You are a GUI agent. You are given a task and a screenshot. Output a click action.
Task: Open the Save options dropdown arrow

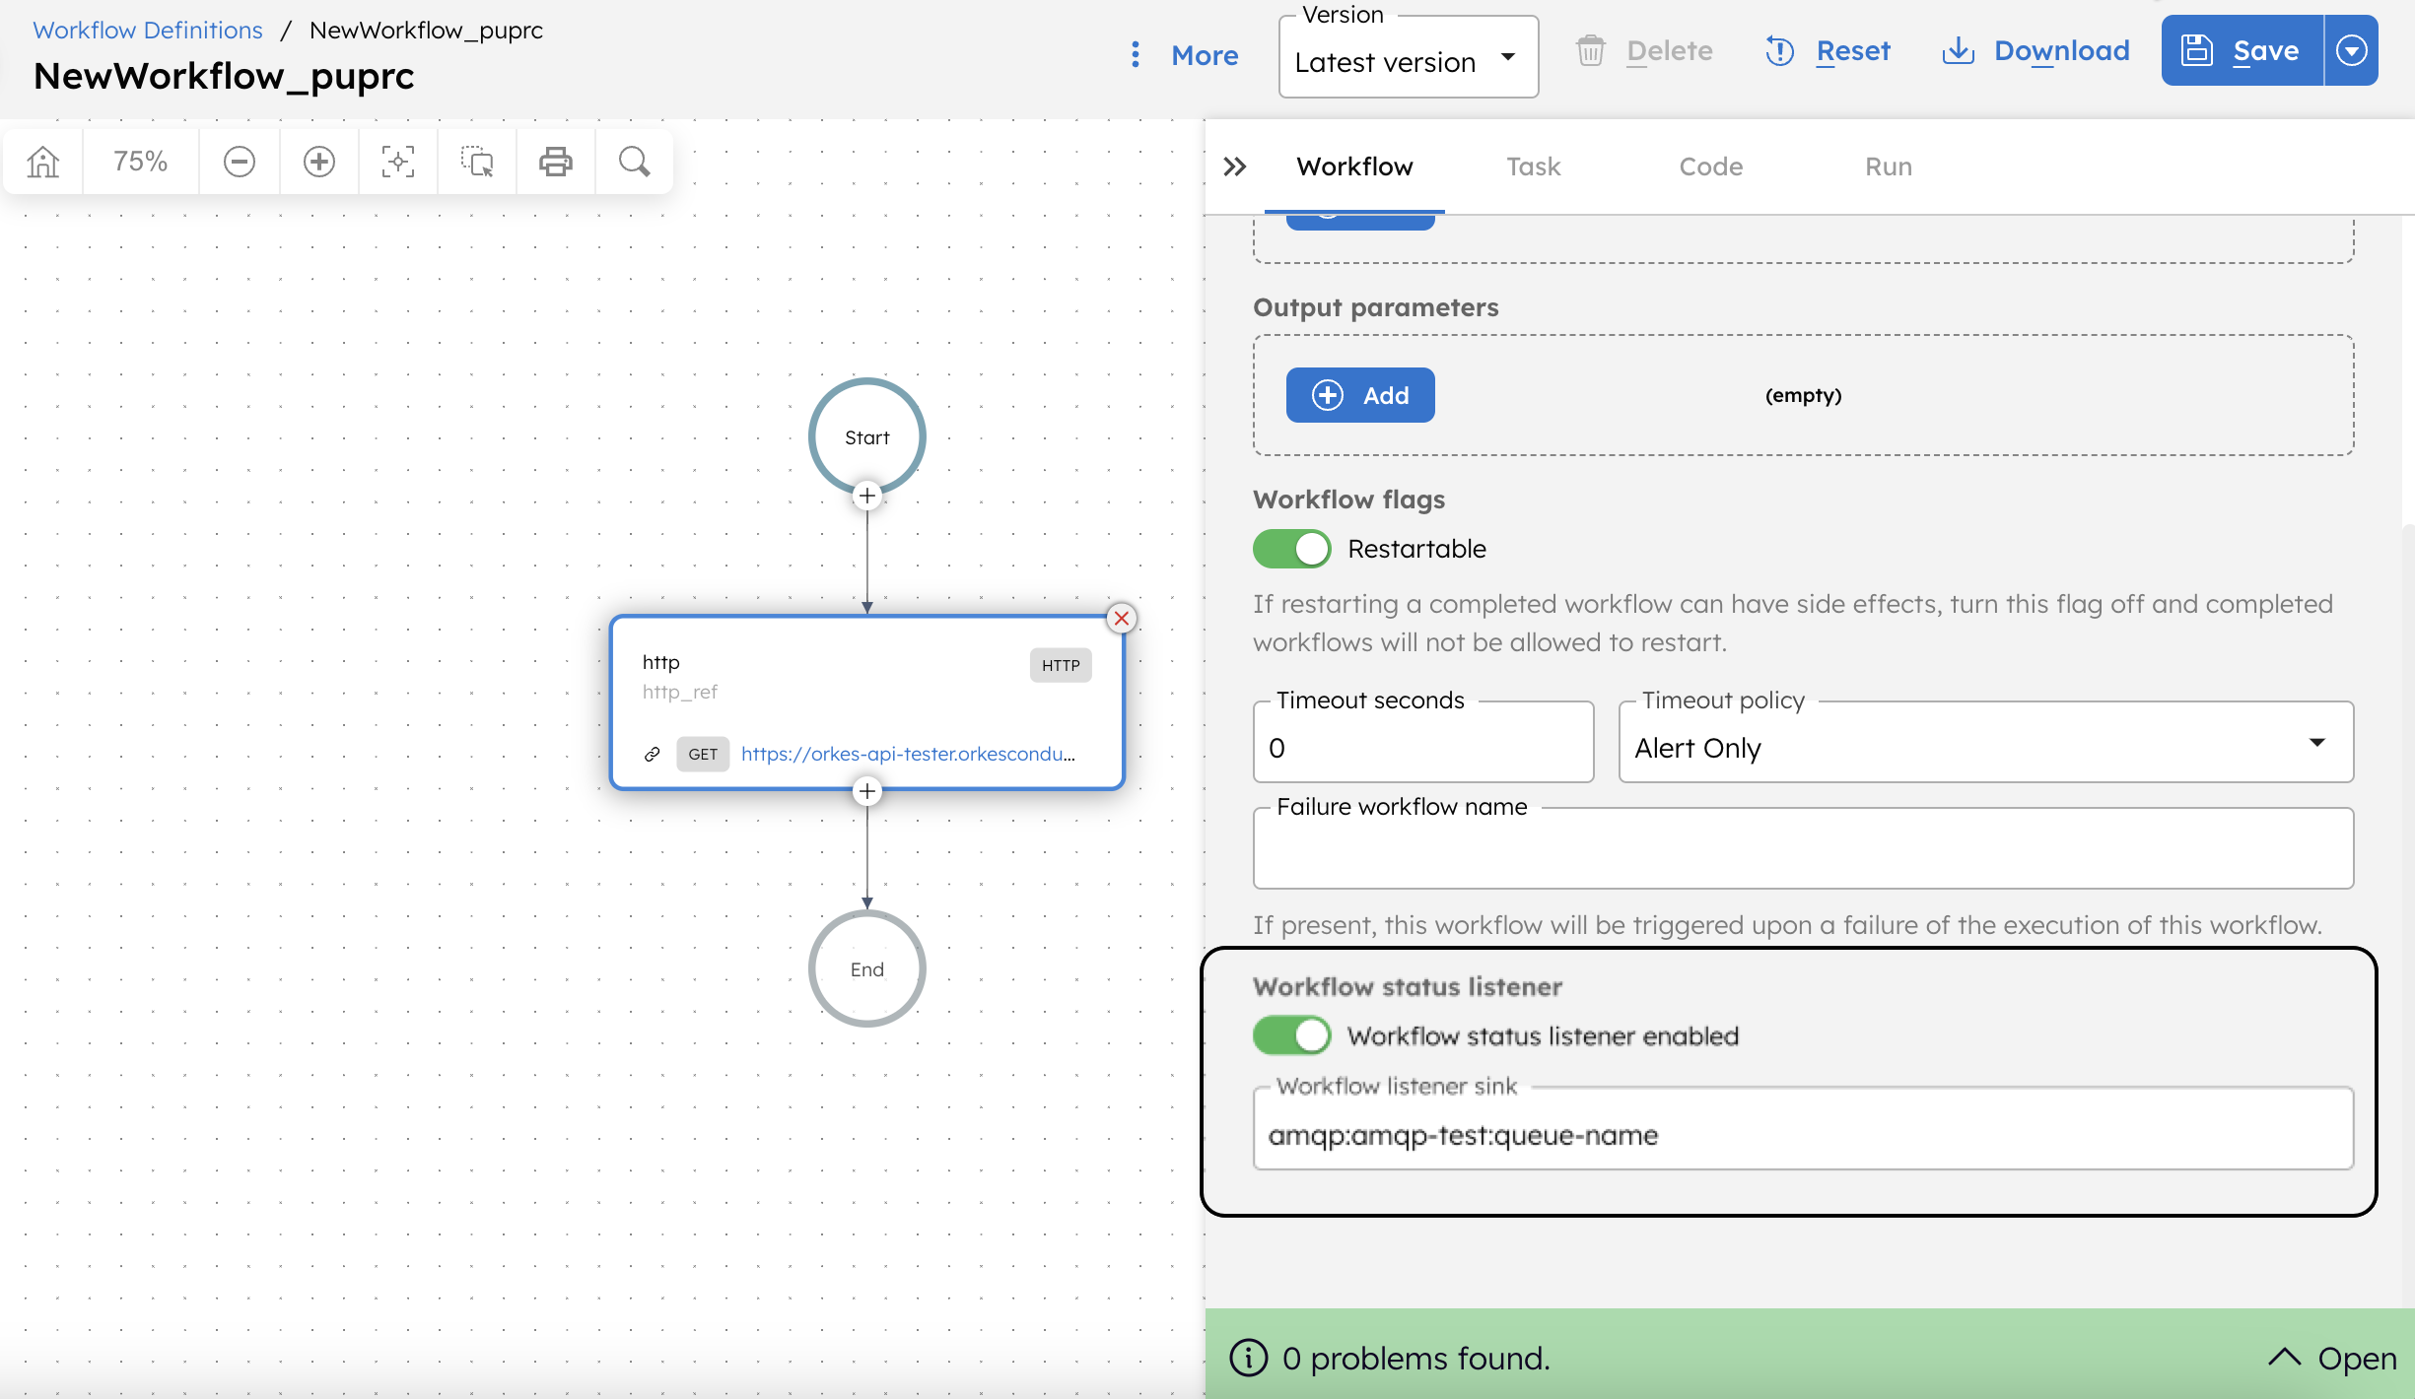click(x=2352, y=50)
